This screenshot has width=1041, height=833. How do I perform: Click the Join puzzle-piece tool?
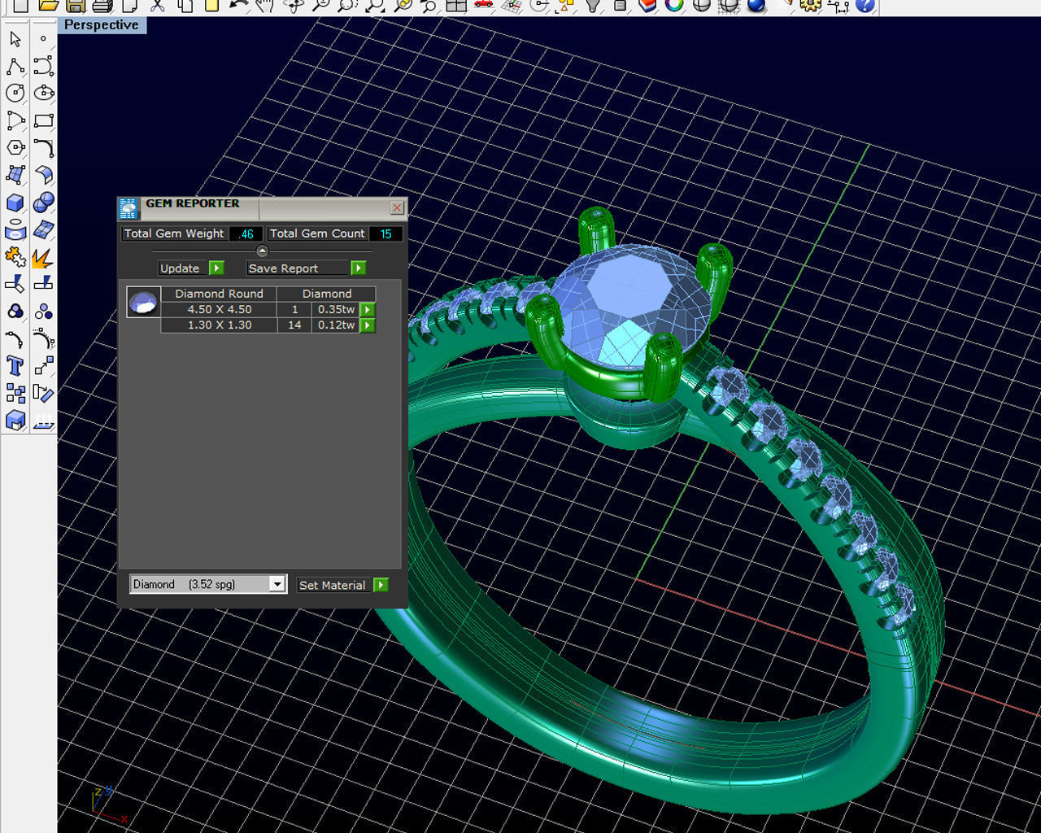(15, 257)
